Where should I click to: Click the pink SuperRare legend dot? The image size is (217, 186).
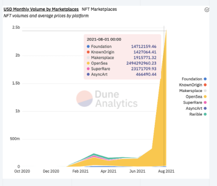(x=205, y=102)
